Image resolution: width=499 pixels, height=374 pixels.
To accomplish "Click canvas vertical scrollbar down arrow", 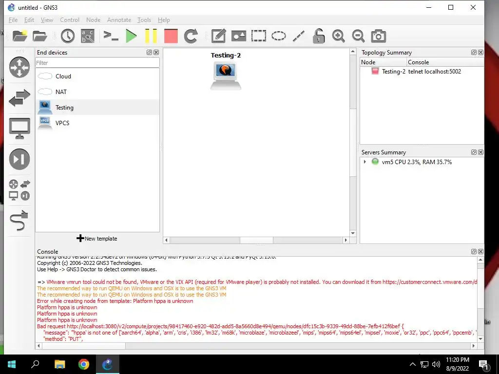I will (353, 233).
